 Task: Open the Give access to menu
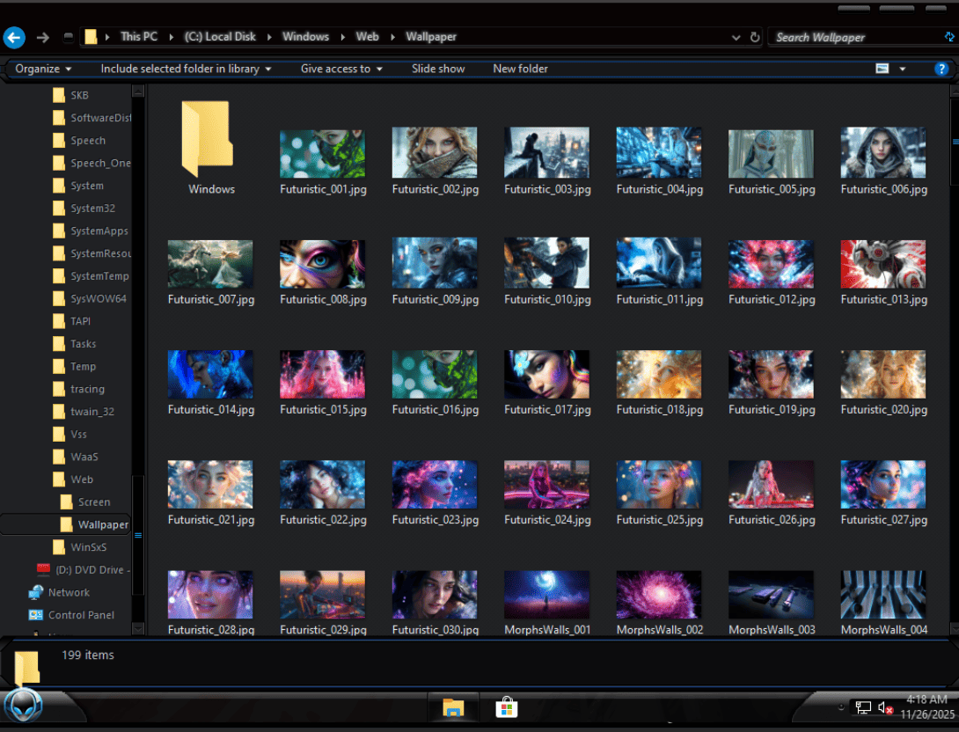[341, 69]
